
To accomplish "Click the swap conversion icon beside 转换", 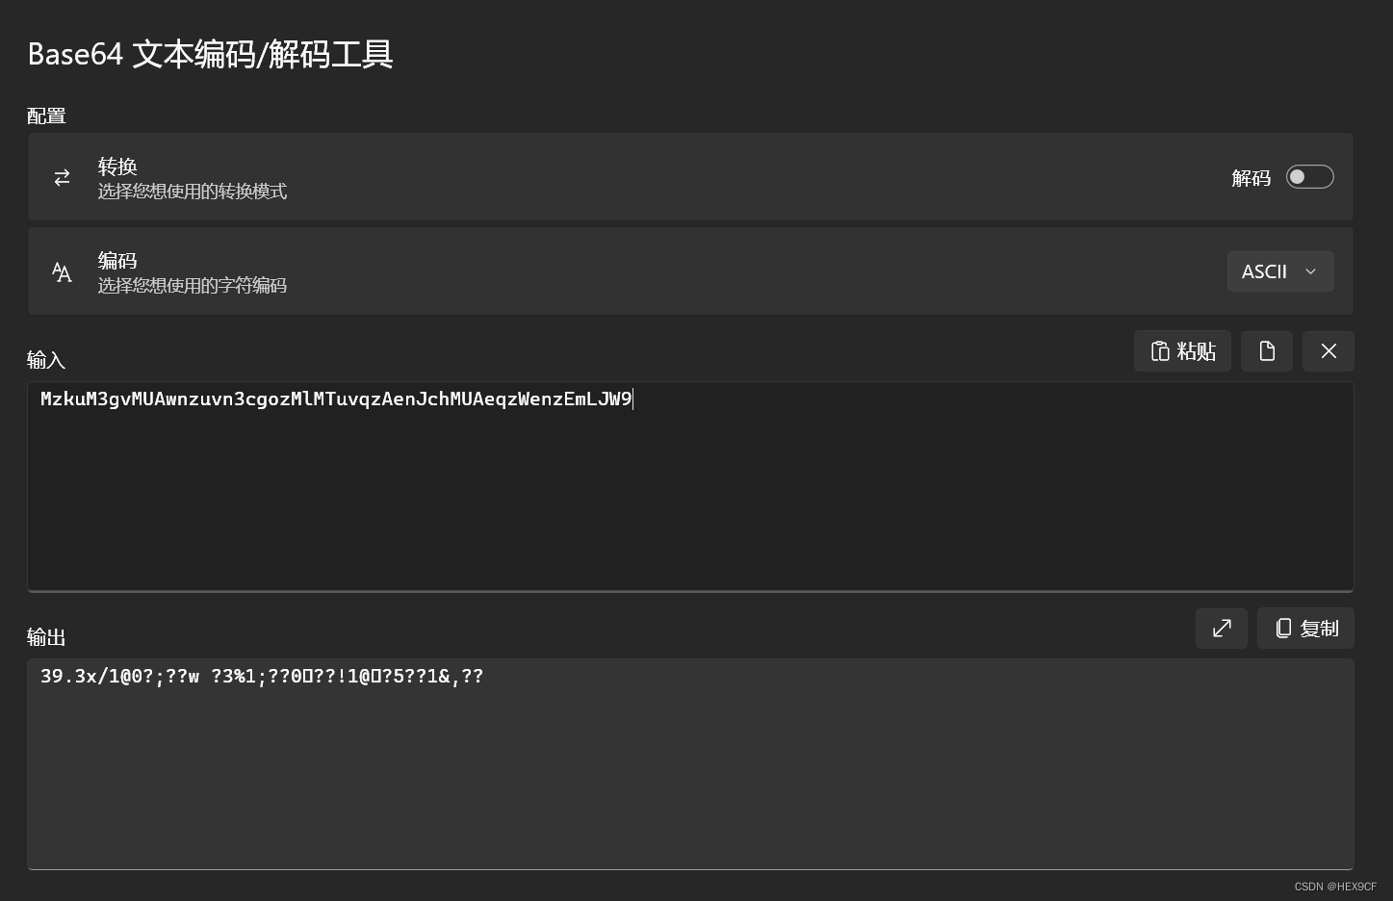I will [62, 177].
